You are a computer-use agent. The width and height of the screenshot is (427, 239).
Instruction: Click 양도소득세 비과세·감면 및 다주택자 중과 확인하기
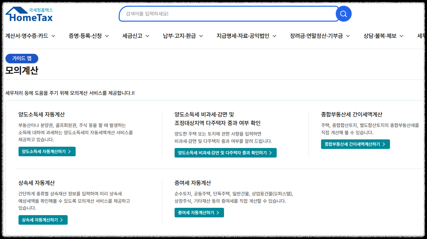[225, 152]
